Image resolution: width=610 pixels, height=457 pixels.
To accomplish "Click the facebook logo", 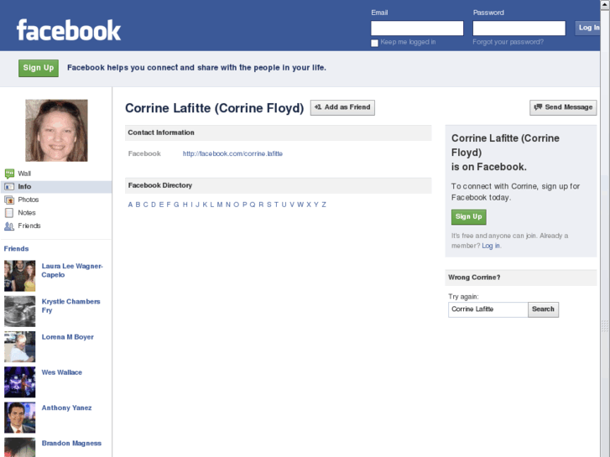I will [69, 30].
